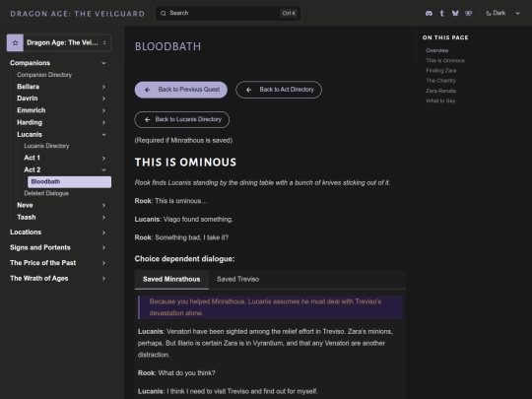Click the BLOODBATH page title

click(x=167, y=46)
